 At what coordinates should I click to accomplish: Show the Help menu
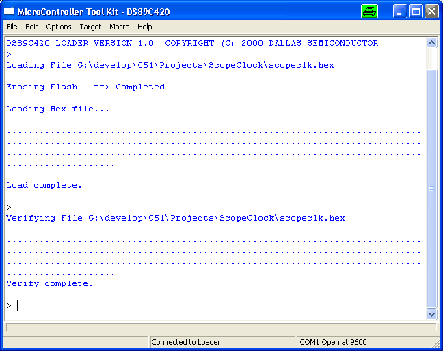[145, 27]
